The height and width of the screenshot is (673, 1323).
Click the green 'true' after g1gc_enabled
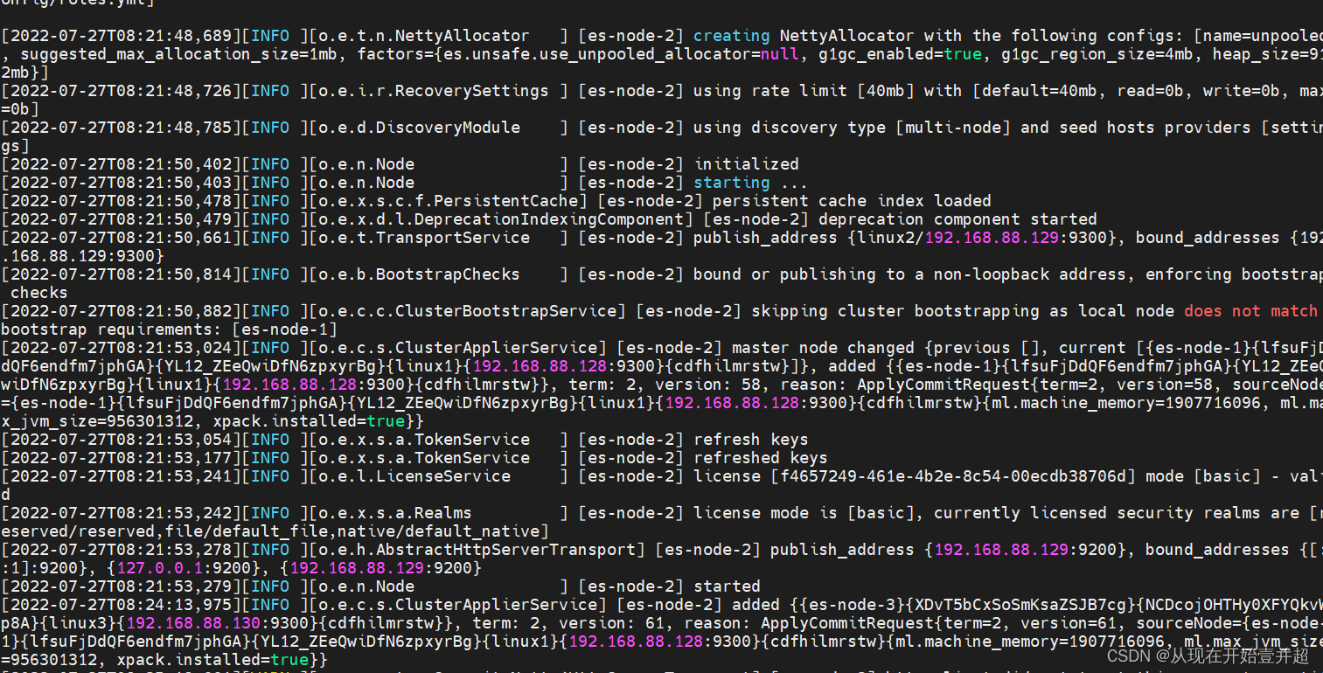pos(963,54)
